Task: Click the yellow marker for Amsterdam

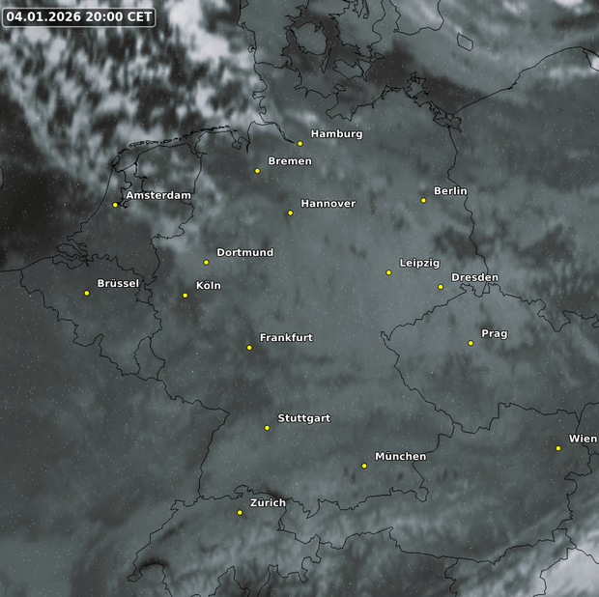Action: tap(115, 204)
